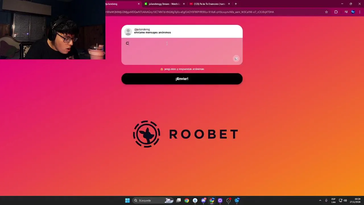The image size is (364, 205).
Task: Switch to the Pa ke Te Enamores YouTube tab
Action: point(210,4)
